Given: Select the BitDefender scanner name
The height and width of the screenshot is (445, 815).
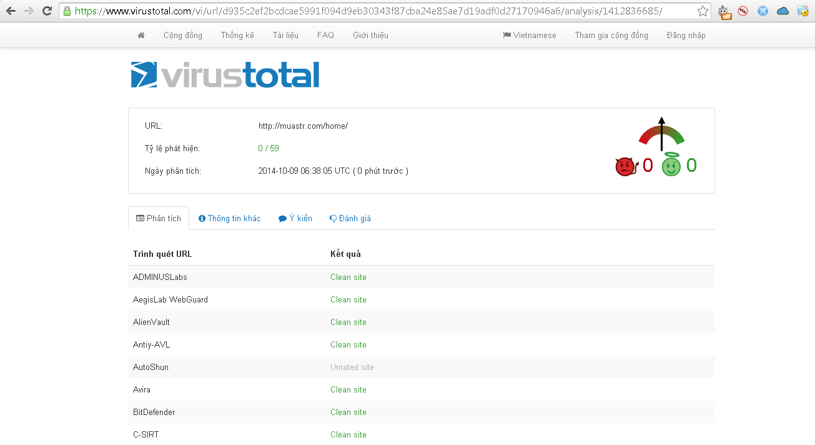Looking at the screenshot, I should (x=154, y=412).
